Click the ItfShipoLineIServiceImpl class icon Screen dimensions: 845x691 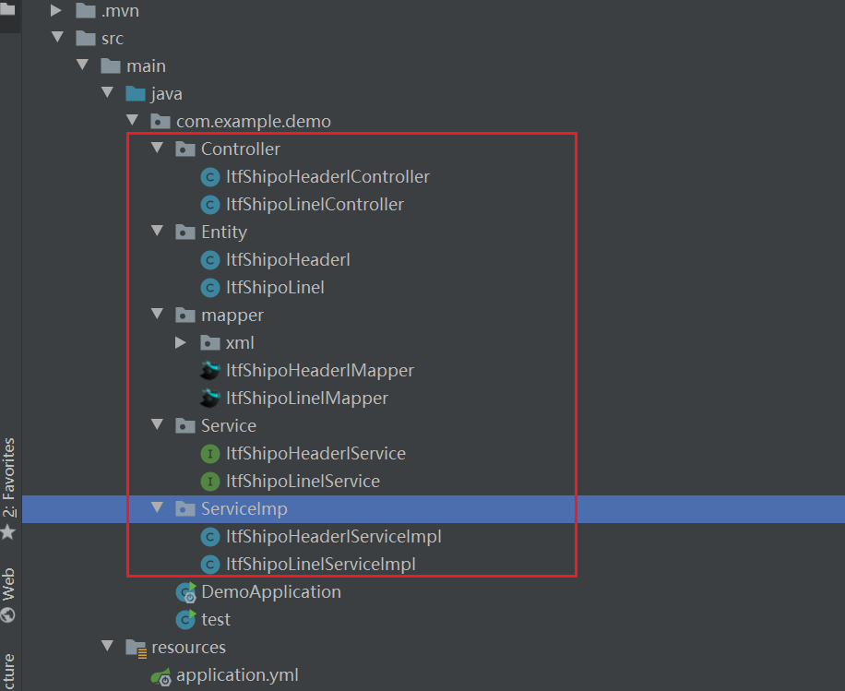click(210, 564)
